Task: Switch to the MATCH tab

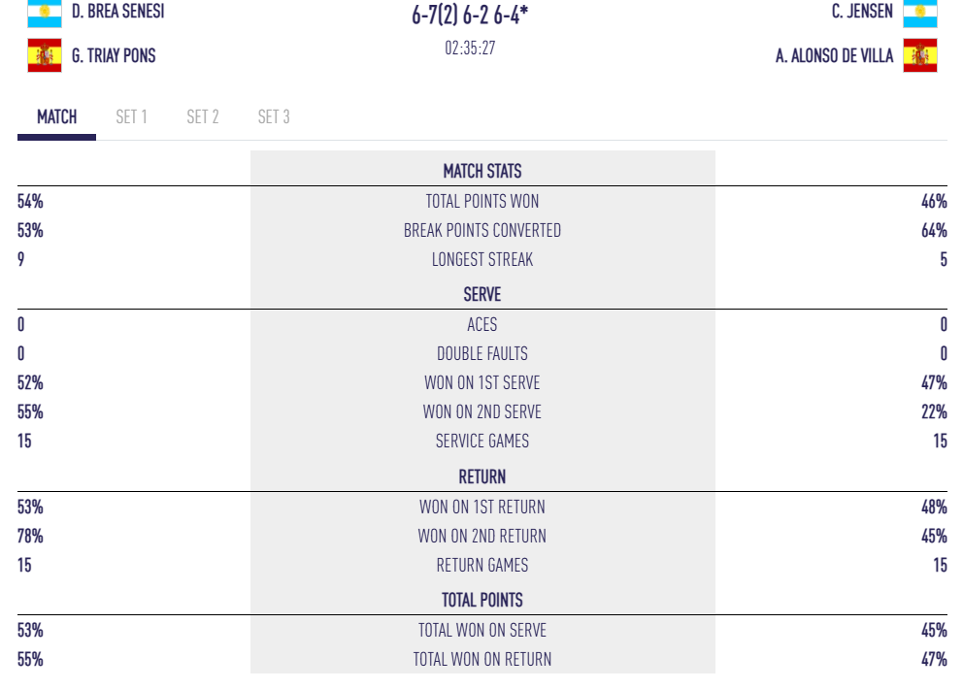Action: click(x=56, y=117)
